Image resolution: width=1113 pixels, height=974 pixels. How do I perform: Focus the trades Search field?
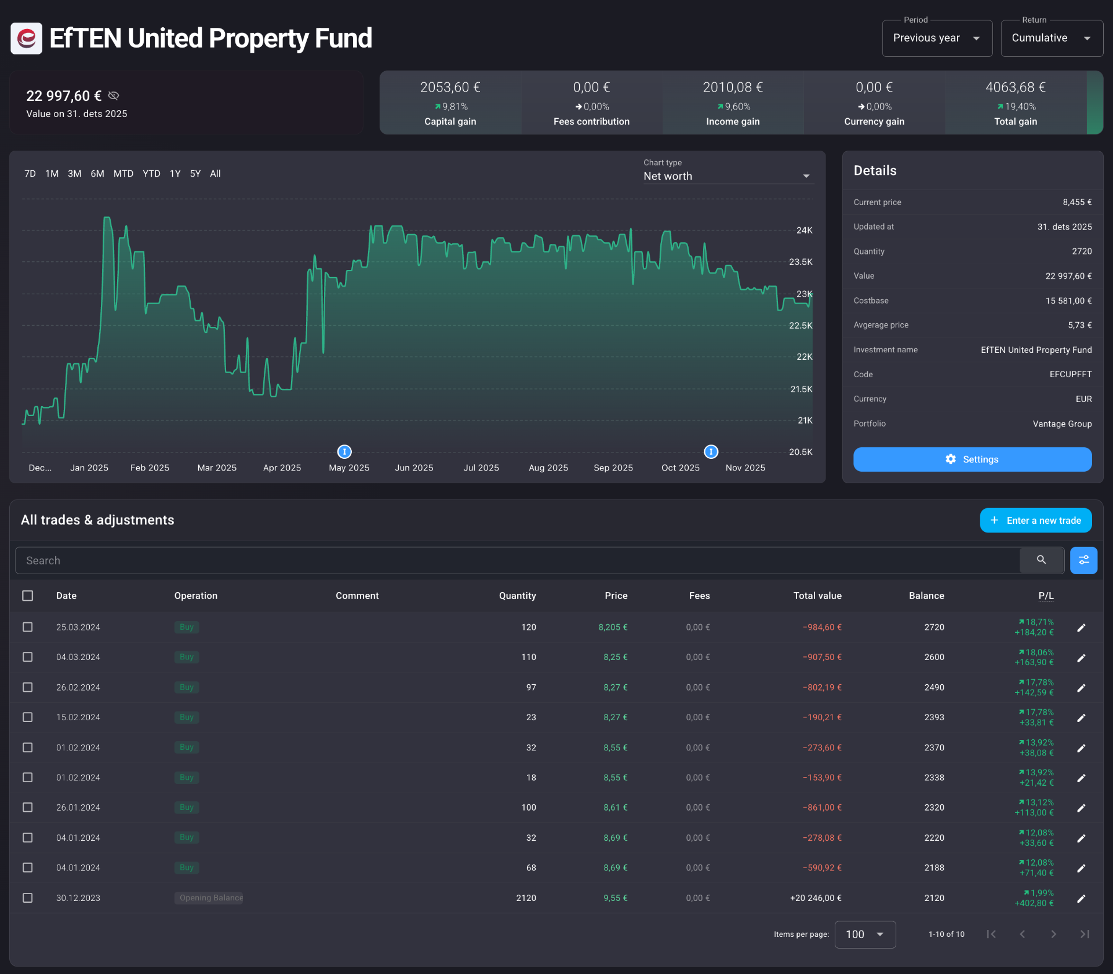point(517,560)
